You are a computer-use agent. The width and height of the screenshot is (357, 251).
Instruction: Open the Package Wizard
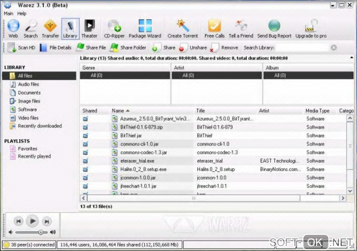(145, 29)
